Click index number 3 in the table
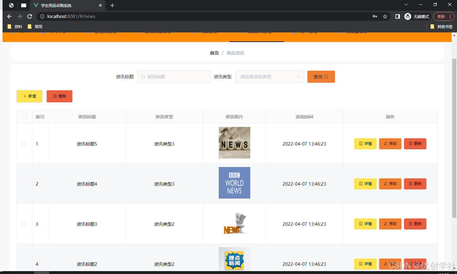Image resolution: width=457 pixels, height=274 pixels. [37, 224]
